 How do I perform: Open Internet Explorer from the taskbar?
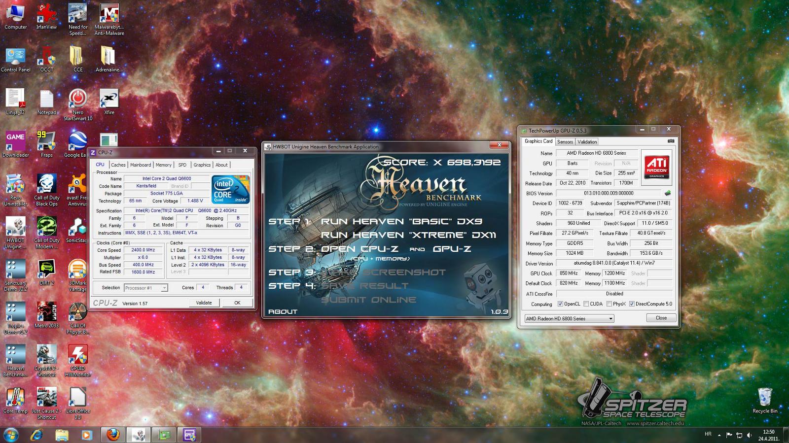(x=36, y=435)
